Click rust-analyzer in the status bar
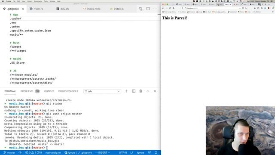Screen dimensions: 275x155 53,152
